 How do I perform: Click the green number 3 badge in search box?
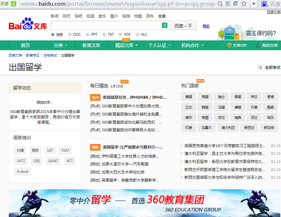tap(165, 25)
